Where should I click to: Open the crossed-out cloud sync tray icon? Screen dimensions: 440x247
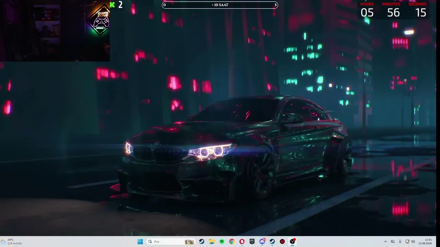tap(393, 242)
